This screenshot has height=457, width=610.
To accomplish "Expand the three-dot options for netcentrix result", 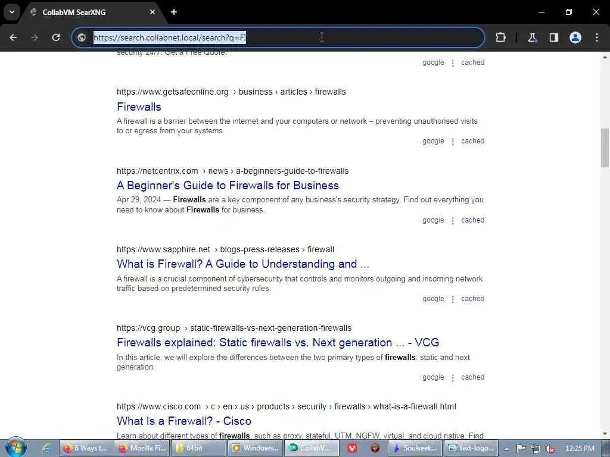I will (x=453, y=220).
